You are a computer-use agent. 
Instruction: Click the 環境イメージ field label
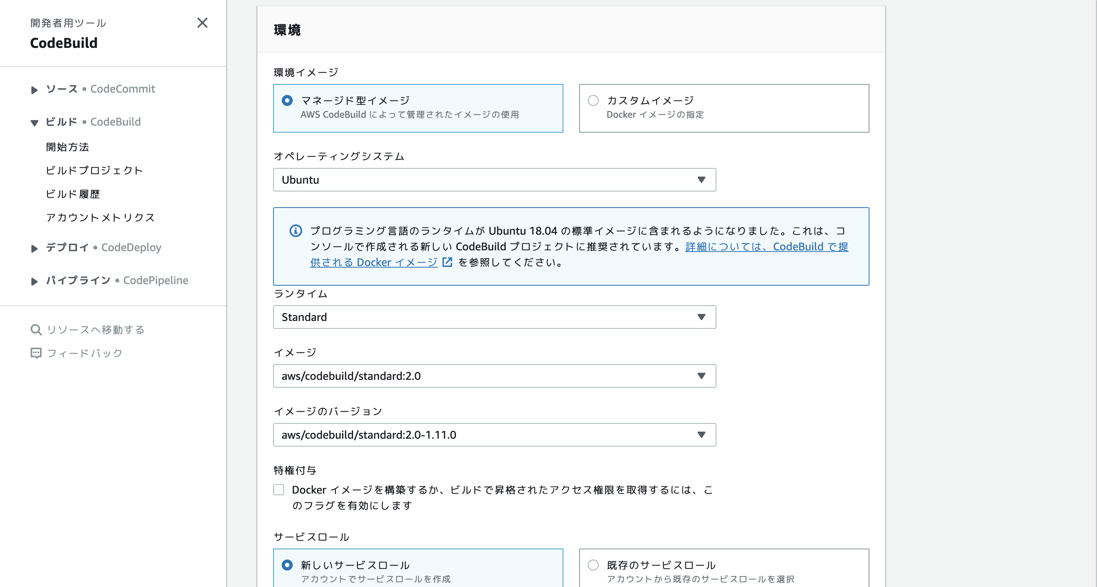[306, 73]
